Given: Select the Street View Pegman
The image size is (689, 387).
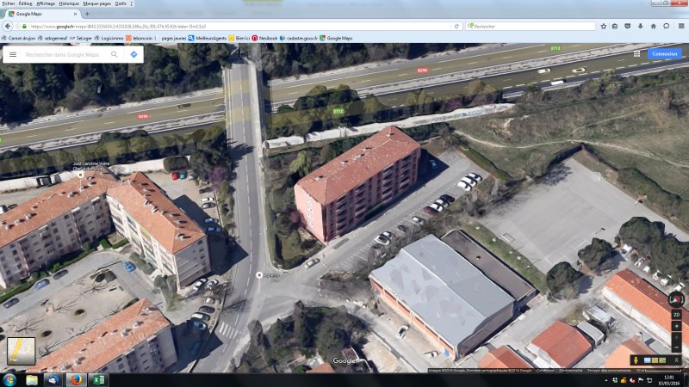Looking at the screenshot, I should [637, 359].
